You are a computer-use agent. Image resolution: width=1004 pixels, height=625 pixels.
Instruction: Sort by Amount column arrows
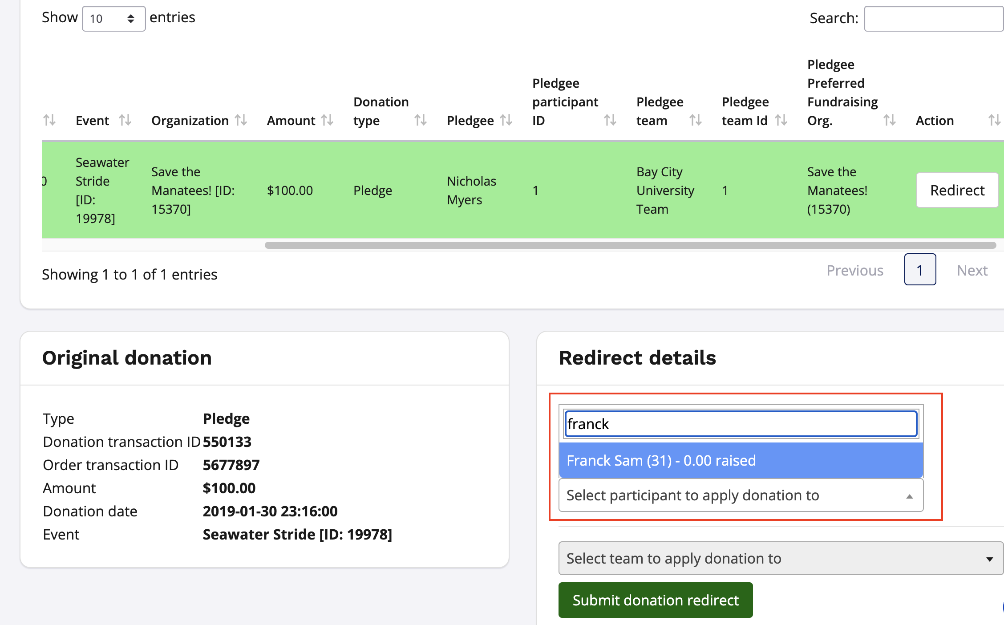(x=327, y=120)
